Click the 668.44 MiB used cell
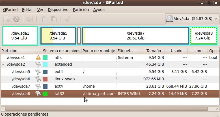Screen dimensions: 220x117 click(x=176, y=86)
